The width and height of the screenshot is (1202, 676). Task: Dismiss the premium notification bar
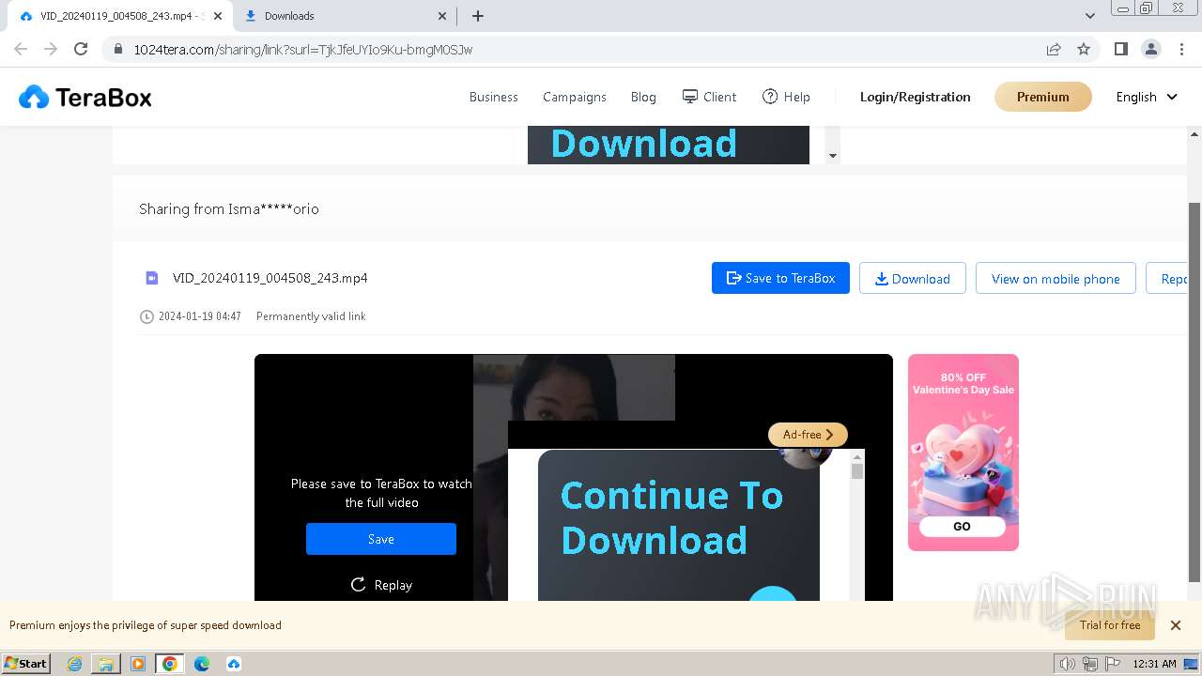(x=1175, y=625)
